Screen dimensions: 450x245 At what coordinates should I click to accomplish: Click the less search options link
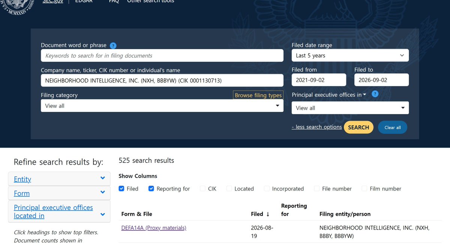pyautogui.click(x=317, y=127)
